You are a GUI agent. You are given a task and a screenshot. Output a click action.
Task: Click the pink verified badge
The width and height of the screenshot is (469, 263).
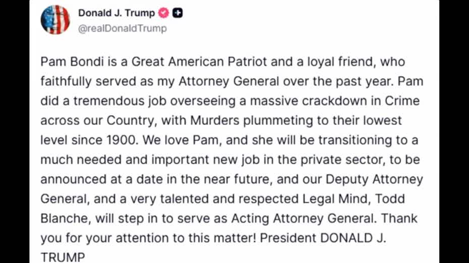click(164, 13)
